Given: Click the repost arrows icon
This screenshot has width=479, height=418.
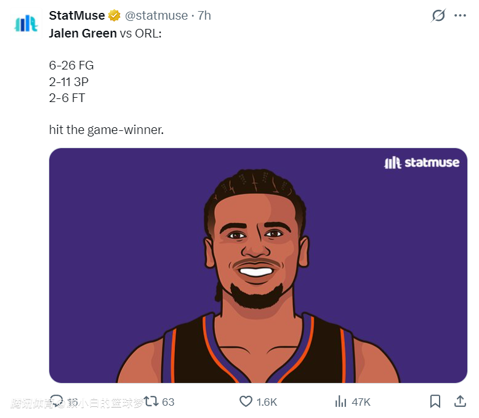Looking at the screenshot, I should [151, 401].
